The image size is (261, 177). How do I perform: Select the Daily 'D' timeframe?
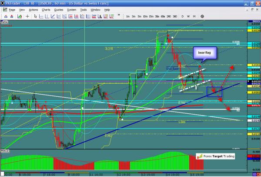click(182, 16)
